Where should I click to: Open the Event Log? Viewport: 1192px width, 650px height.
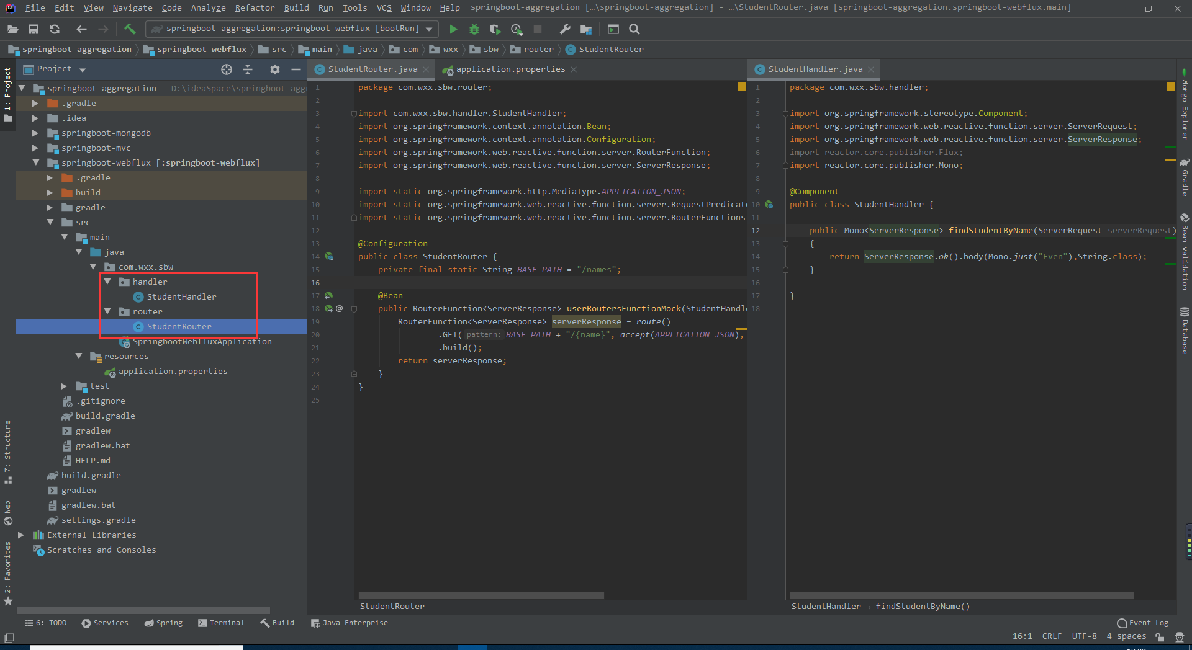(1142, 623)
